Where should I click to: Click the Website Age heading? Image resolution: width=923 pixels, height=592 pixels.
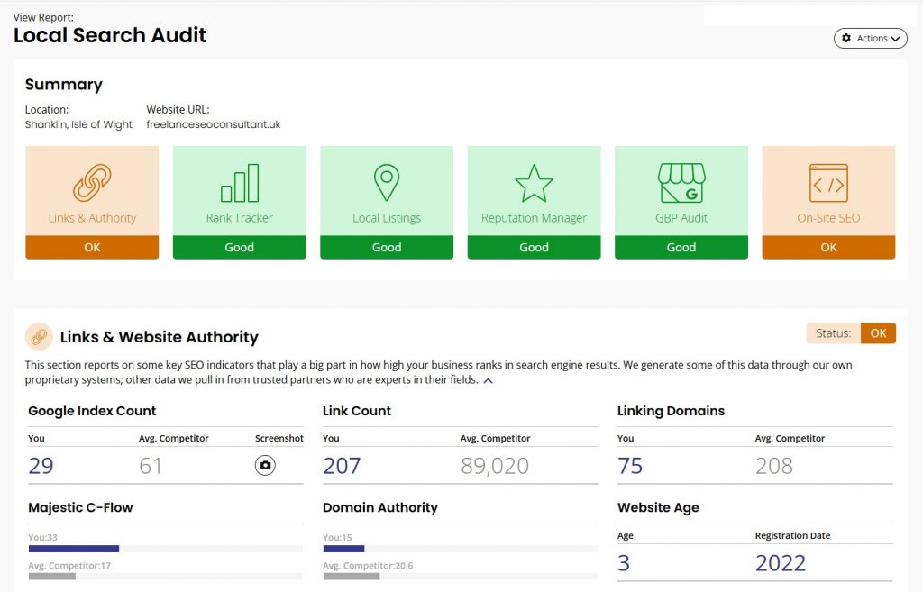(x=658, y=507)
